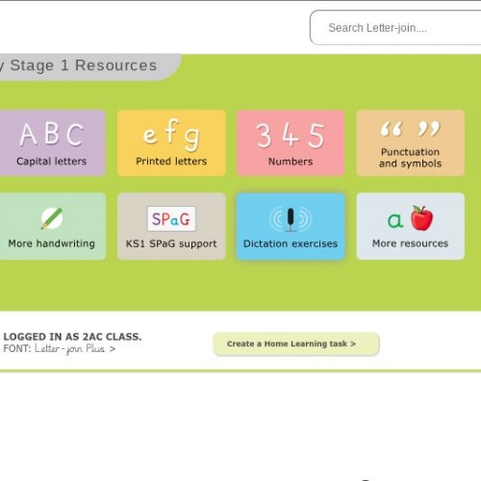The width and height of the screenshot is (481, 481).
Task: Open 'Punctuation and symbols' label text
Action: point(411,158)
